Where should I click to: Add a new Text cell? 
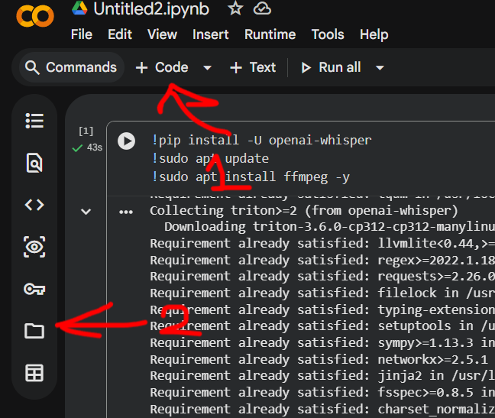[253, 67]
